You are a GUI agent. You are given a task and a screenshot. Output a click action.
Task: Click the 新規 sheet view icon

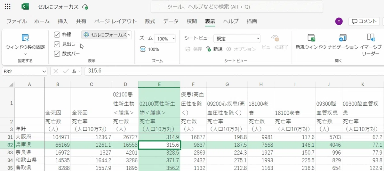[209, 49]
